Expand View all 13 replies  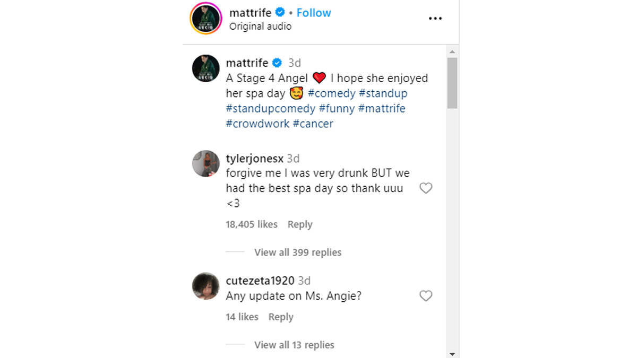tap(294, 345)
